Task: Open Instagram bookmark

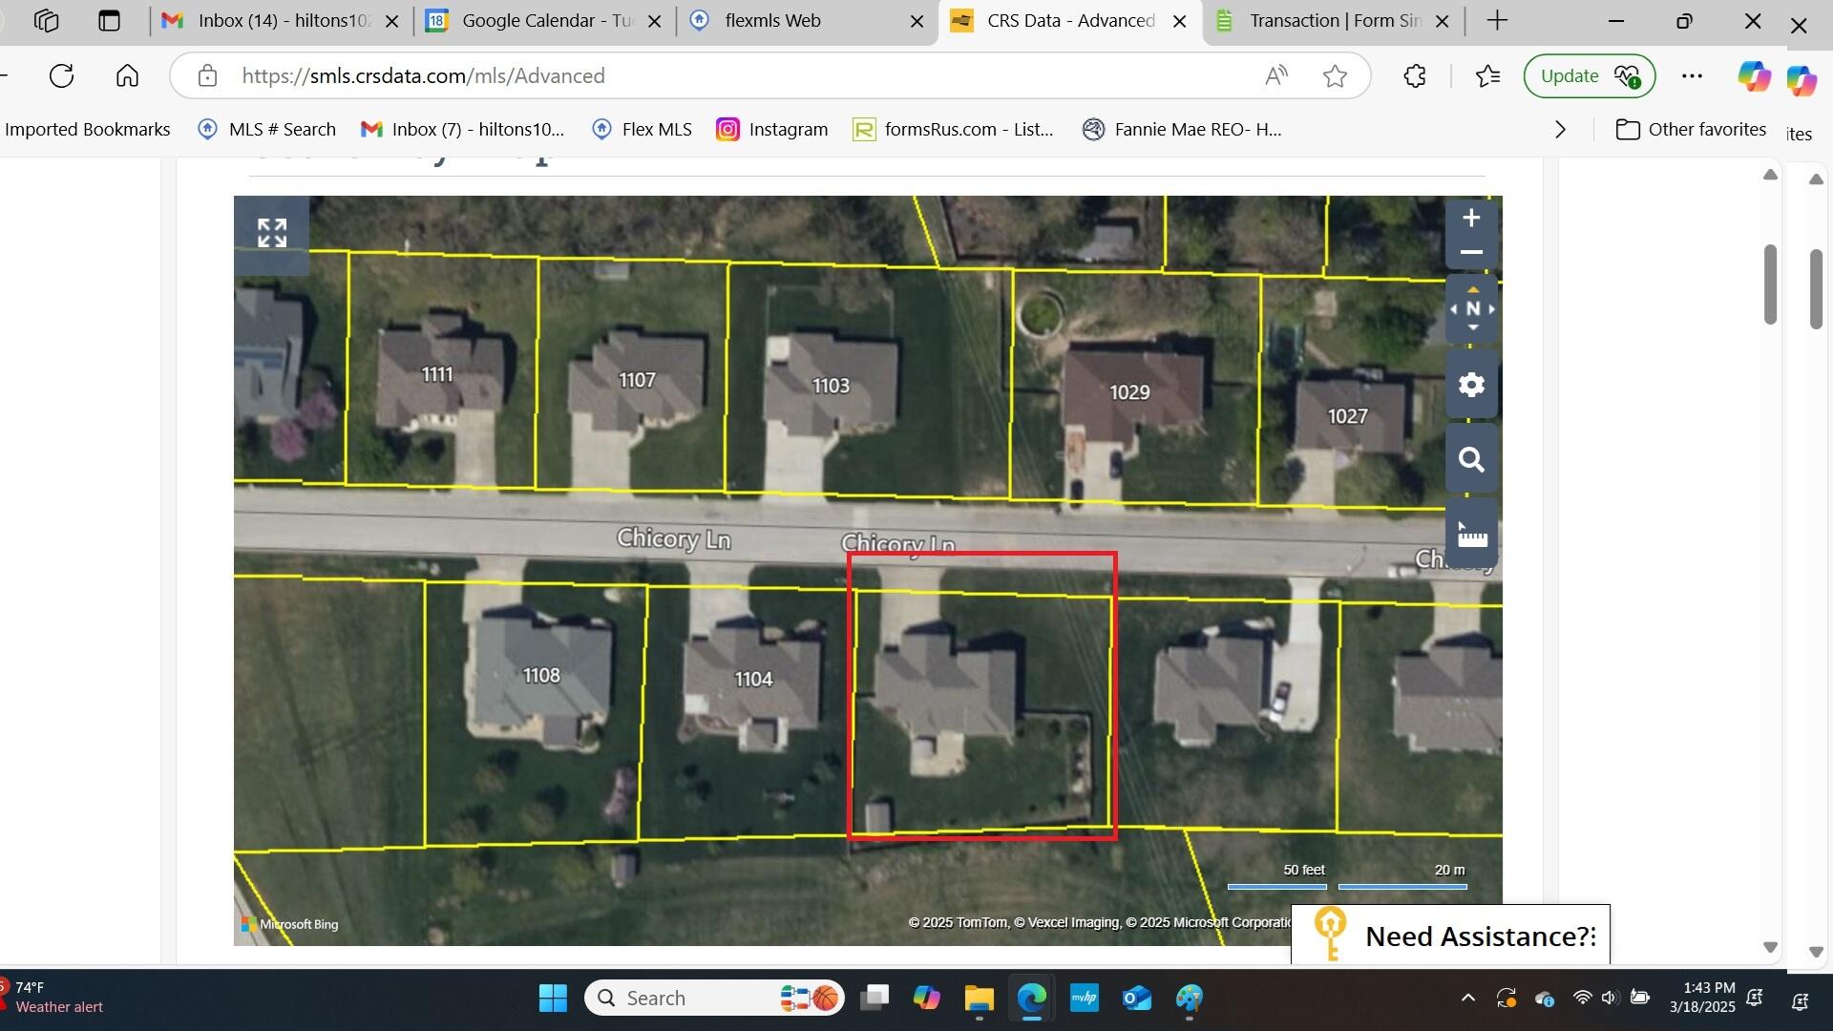Action: [x=772, y=130]
